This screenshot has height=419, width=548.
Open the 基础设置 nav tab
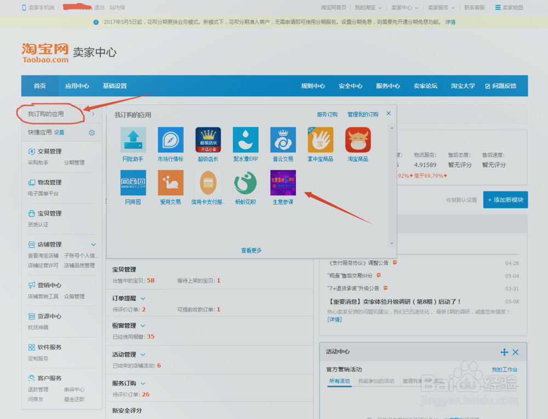tap(115, 86)
